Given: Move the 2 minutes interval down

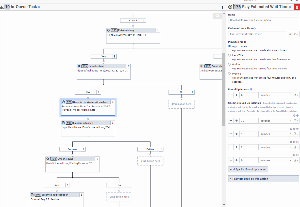Looking at the screenshot, I should pos(294,142).
